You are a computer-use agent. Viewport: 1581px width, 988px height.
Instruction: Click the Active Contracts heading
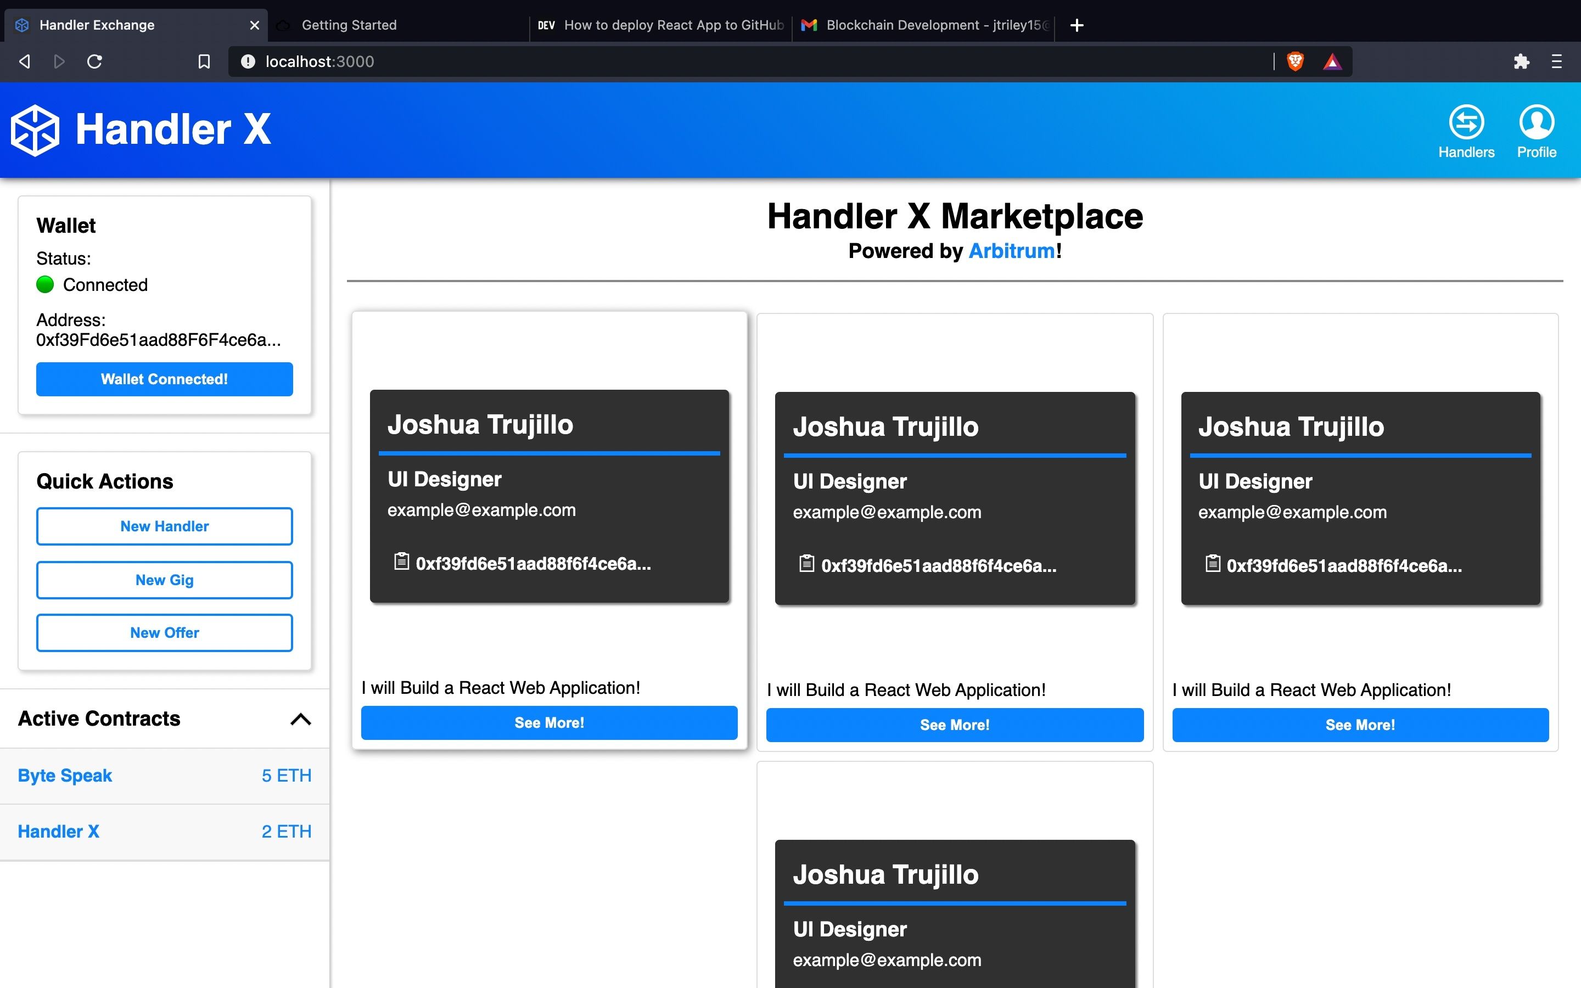[99, 719]
